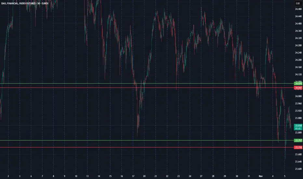Select the red 23.718 price label

pos(298,147)
